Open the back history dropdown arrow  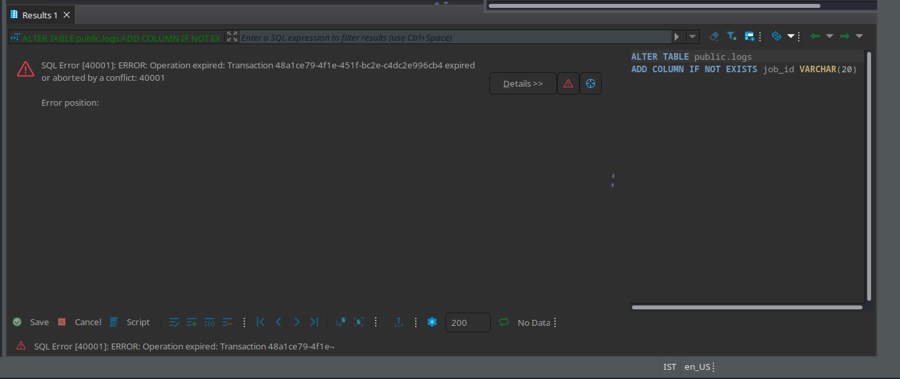pyautogui.click(x=830, y=37)
